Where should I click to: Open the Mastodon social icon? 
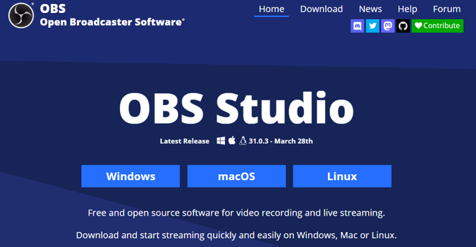(387, 26)
